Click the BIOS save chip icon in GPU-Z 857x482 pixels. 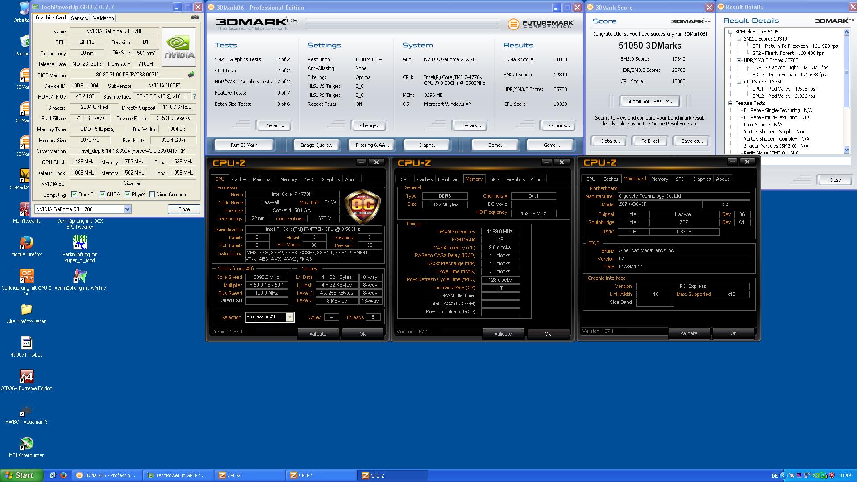(191, 75)
